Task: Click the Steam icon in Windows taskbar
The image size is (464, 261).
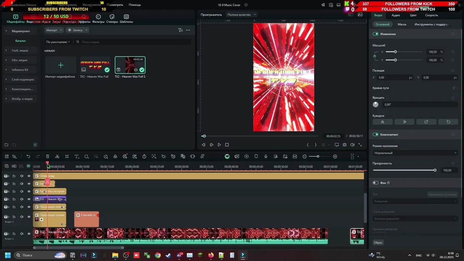Action: tap(168, 255)
